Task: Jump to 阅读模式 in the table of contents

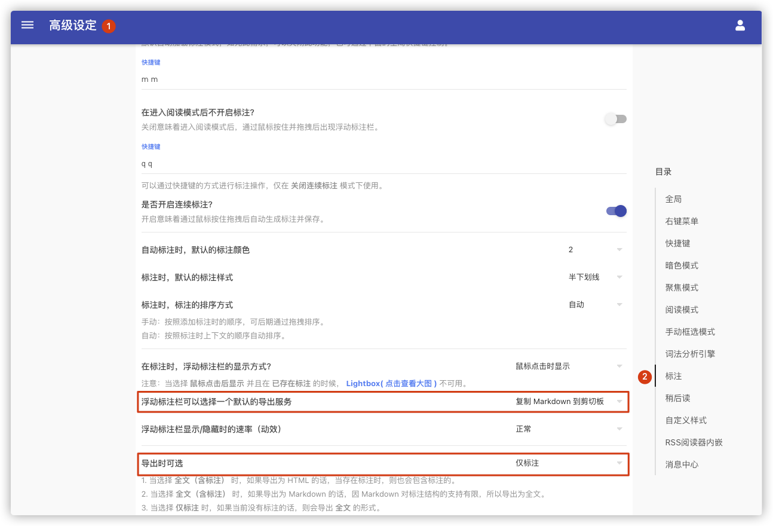Action: tap(682, 310)
